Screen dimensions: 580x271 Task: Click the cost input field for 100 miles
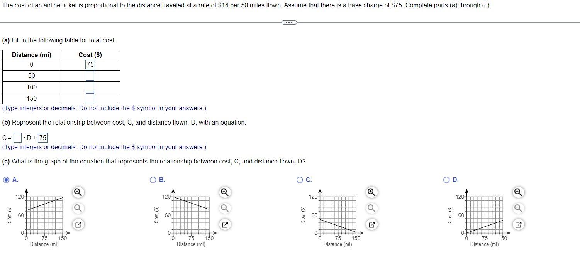pyautogui.click(x=90, y=87)
